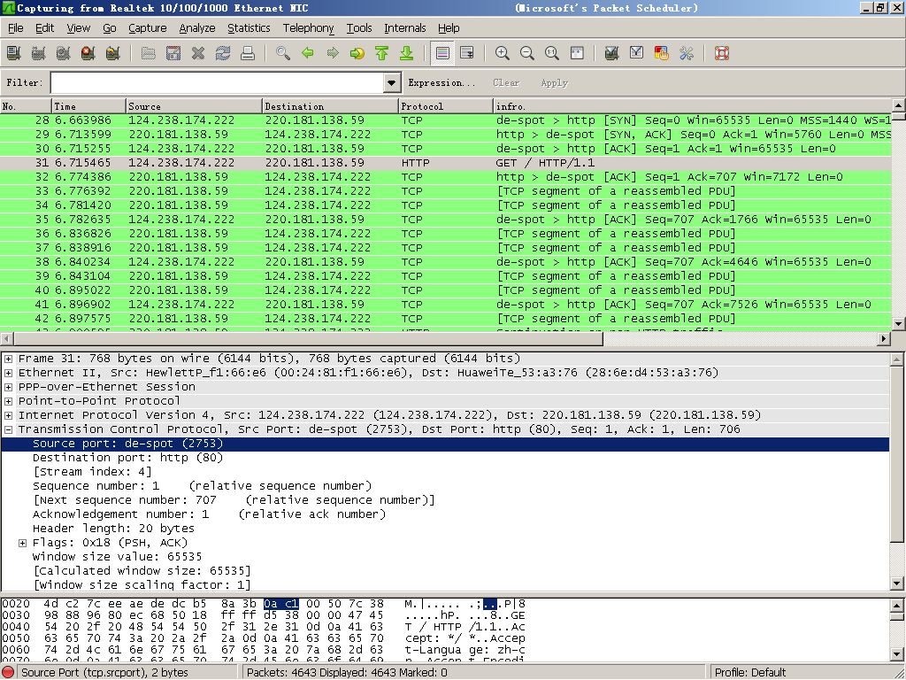Open capture options toolbar icon
Image resolution: width=906 pixels, height=680 pixels.
point(39,53)
